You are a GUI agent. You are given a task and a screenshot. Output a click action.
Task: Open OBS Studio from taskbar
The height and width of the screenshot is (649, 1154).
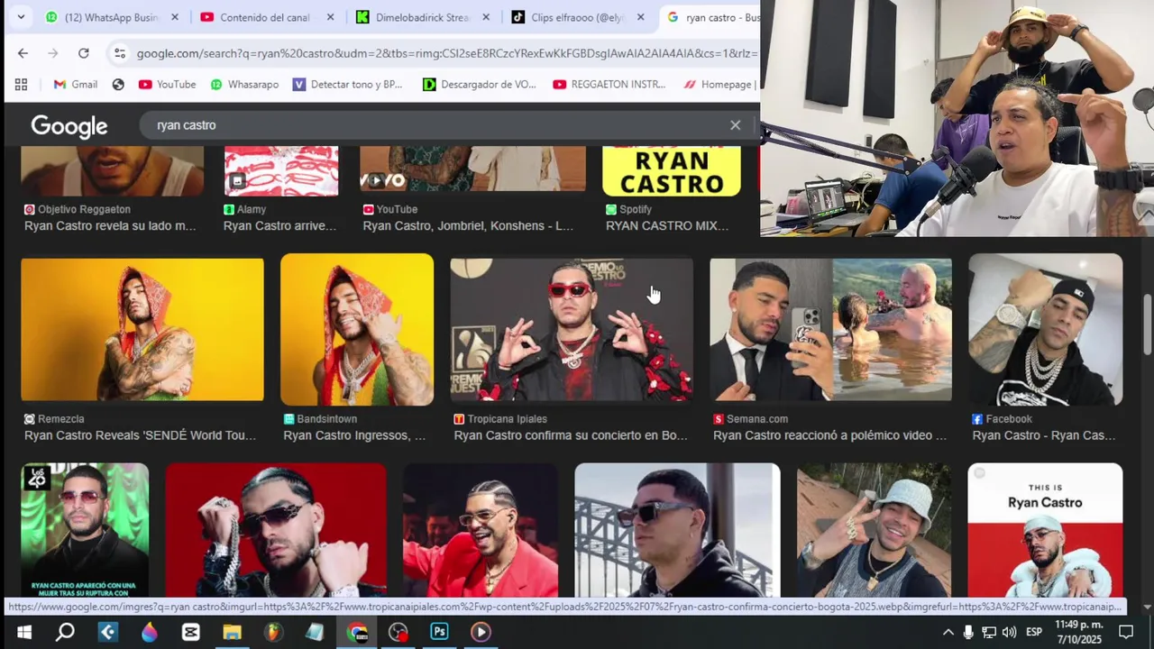(x=398, y=632)
